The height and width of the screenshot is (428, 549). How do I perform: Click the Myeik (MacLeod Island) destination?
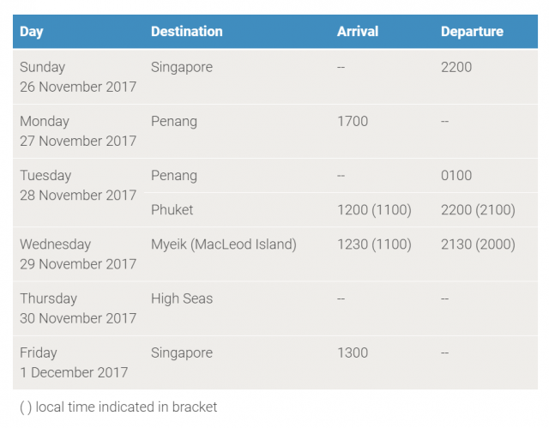coord(223,244)
